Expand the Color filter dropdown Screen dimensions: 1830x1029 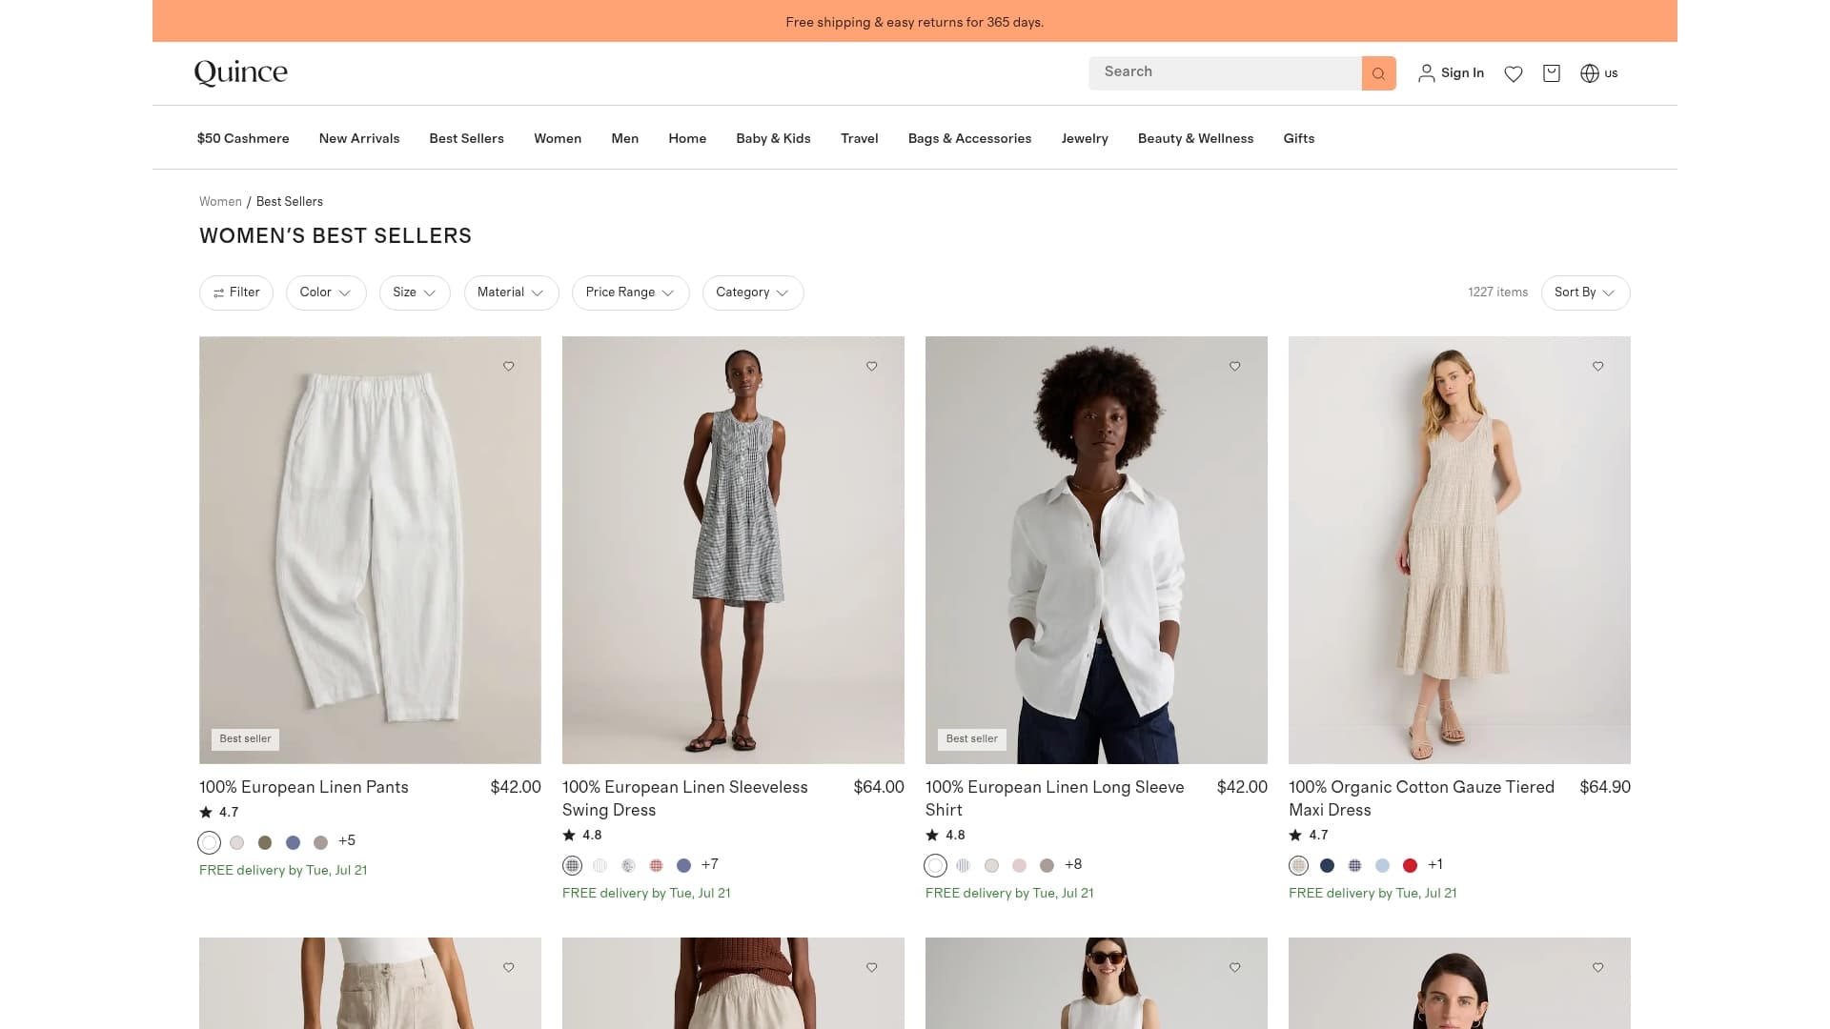[326, 293]
